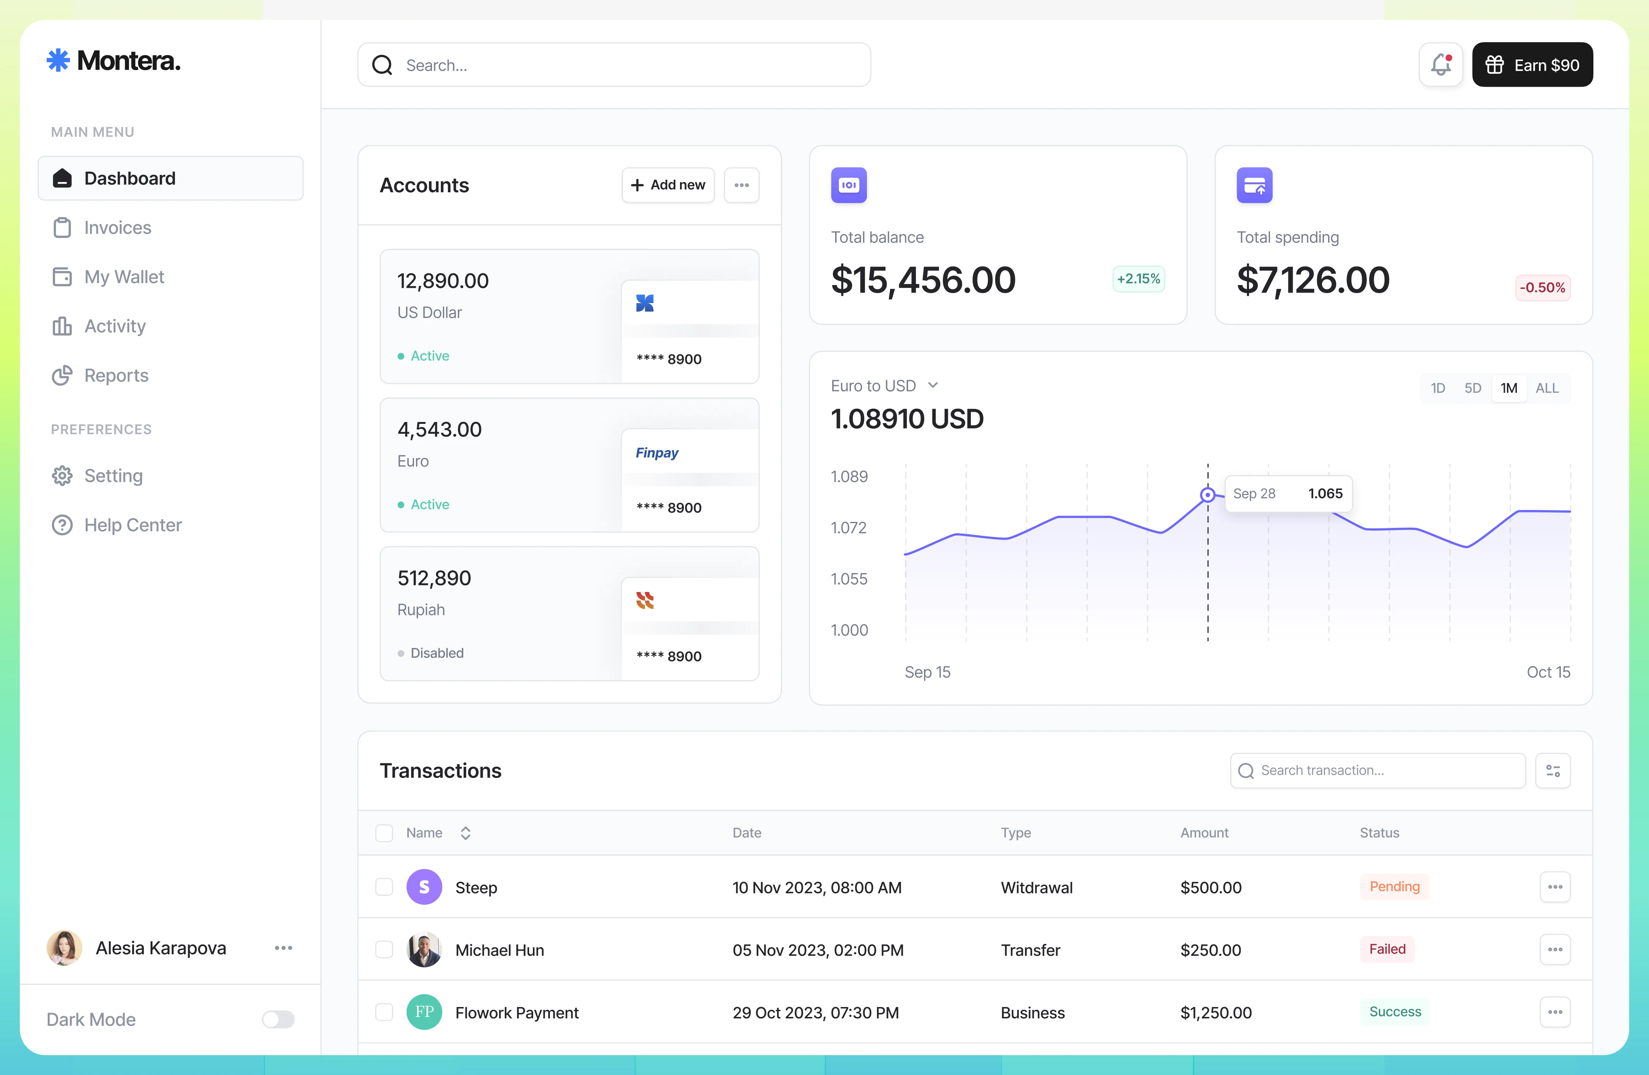Viewport: 1649px width, 1075px height.
Task: Select the 512,890 Rupiah account card
Action: [x=569, y=614]
